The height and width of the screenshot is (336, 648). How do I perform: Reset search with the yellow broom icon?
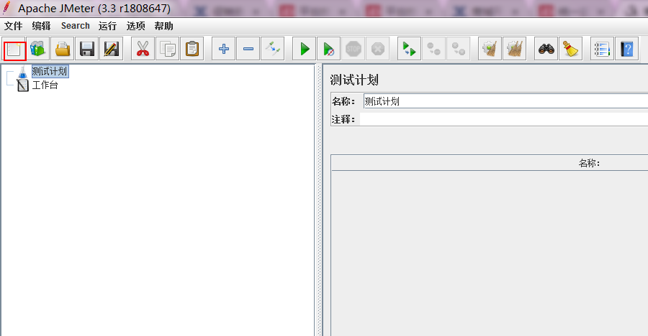(x=571, y=49)
